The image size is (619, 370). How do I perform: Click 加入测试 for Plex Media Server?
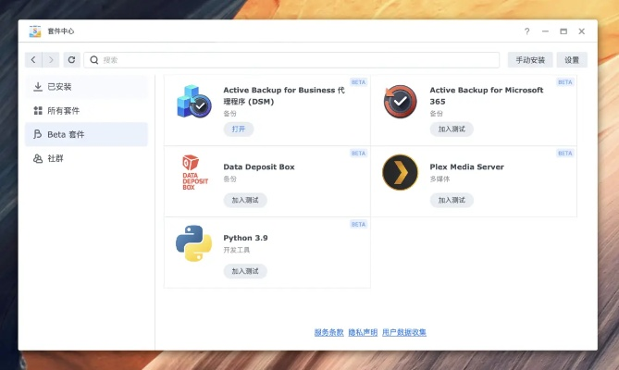pyautogui.click(x=452, y=200)
